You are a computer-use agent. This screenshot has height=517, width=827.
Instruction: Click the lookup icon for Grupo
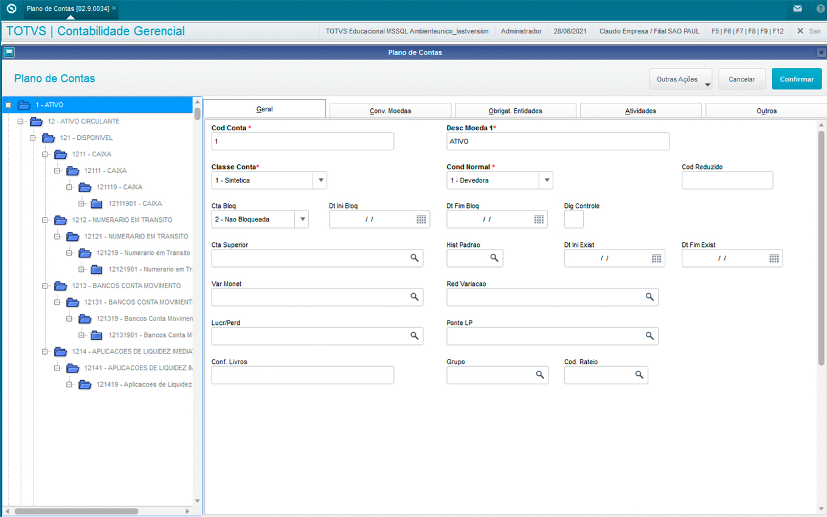[x=539, y=375]
